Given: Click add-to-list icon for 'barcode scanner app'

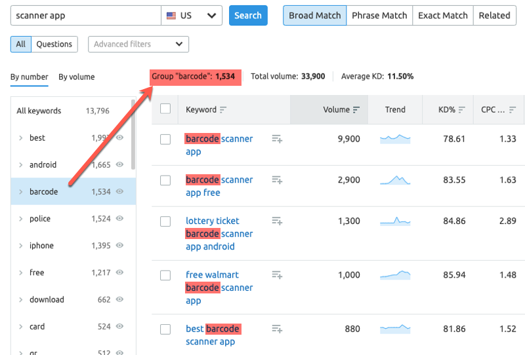Looking at the screenshot, I should (277, 139).
